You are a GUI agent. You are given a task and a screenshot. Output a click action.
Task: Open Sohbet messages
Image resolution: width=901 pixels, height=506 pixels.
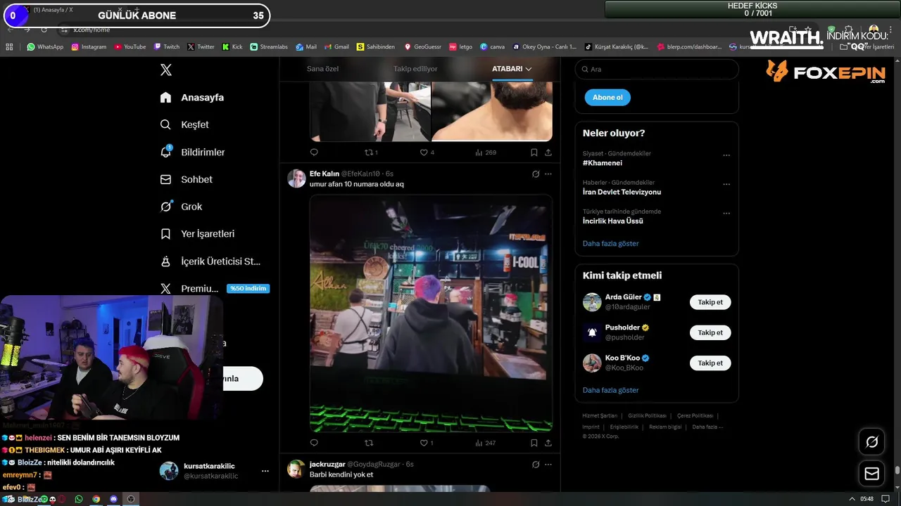[x=186, y=179]
